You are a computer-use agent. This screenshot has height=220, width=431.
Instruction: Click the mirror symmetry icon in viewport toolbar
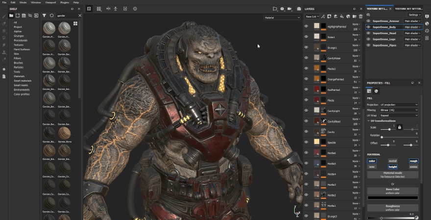click(x=108, y=9)
